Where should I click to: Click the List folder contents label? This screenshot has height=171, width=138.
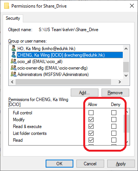click(30, 133)
